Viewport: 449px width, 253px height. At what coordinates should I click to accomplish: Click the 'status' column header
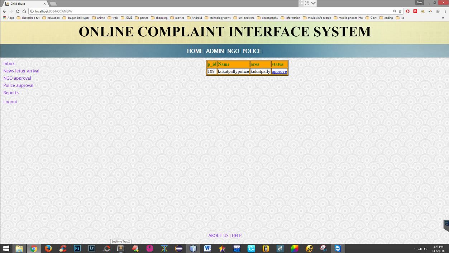279,64
